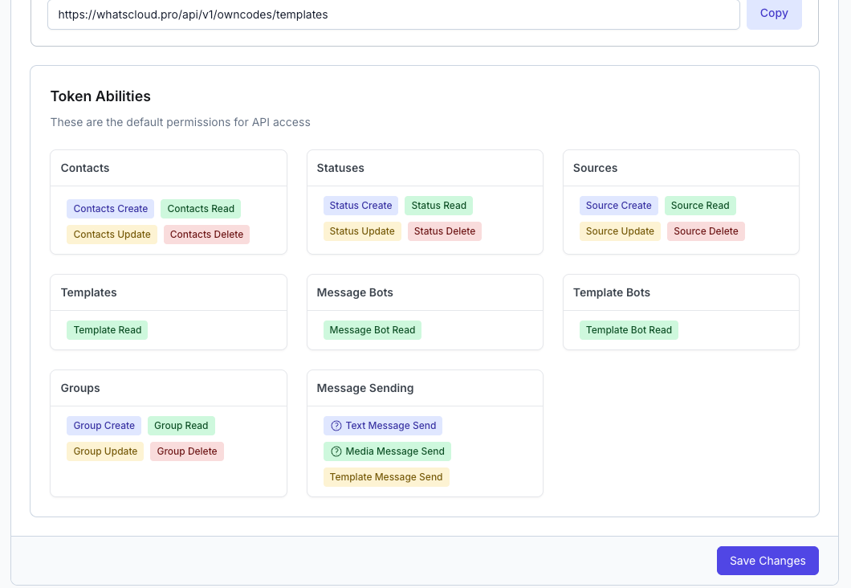Toggle the Message Bot Read permission
Viewport: 851px width, 588px height.
pyautogui.click(x=372, y=330)
